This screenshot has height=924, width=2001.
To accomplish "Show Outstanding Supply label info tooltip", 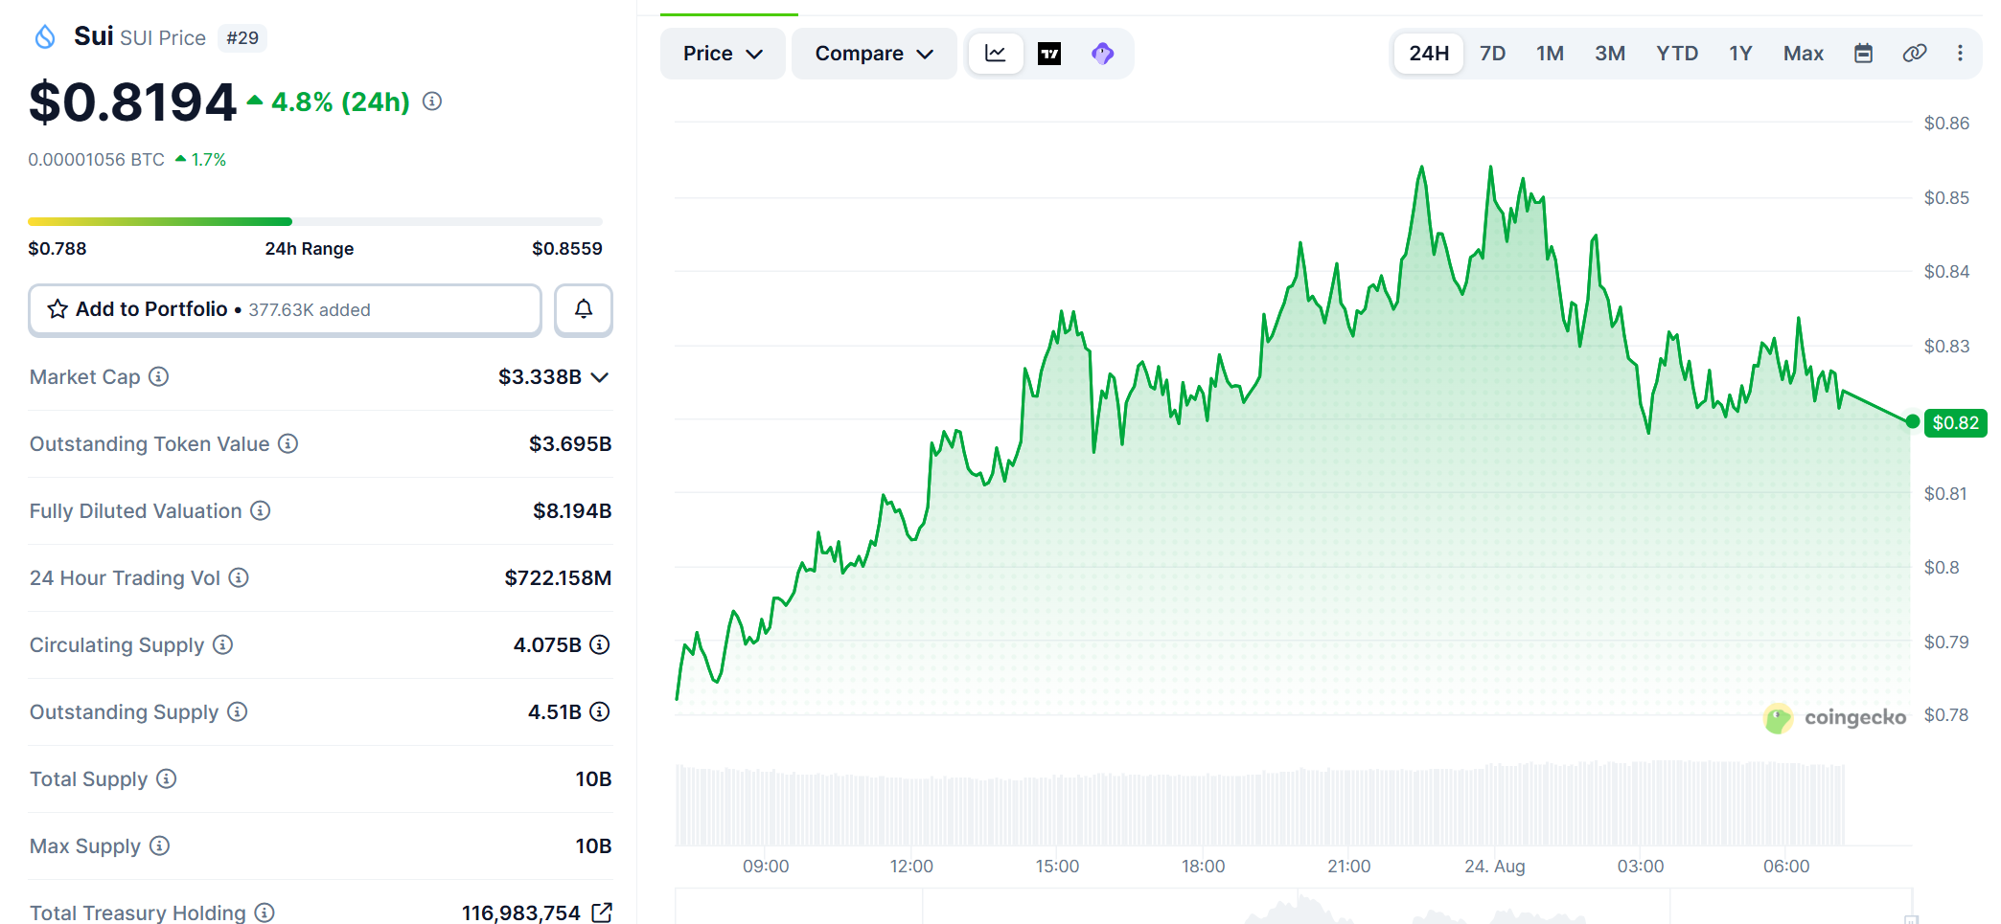I will point(237,711).
